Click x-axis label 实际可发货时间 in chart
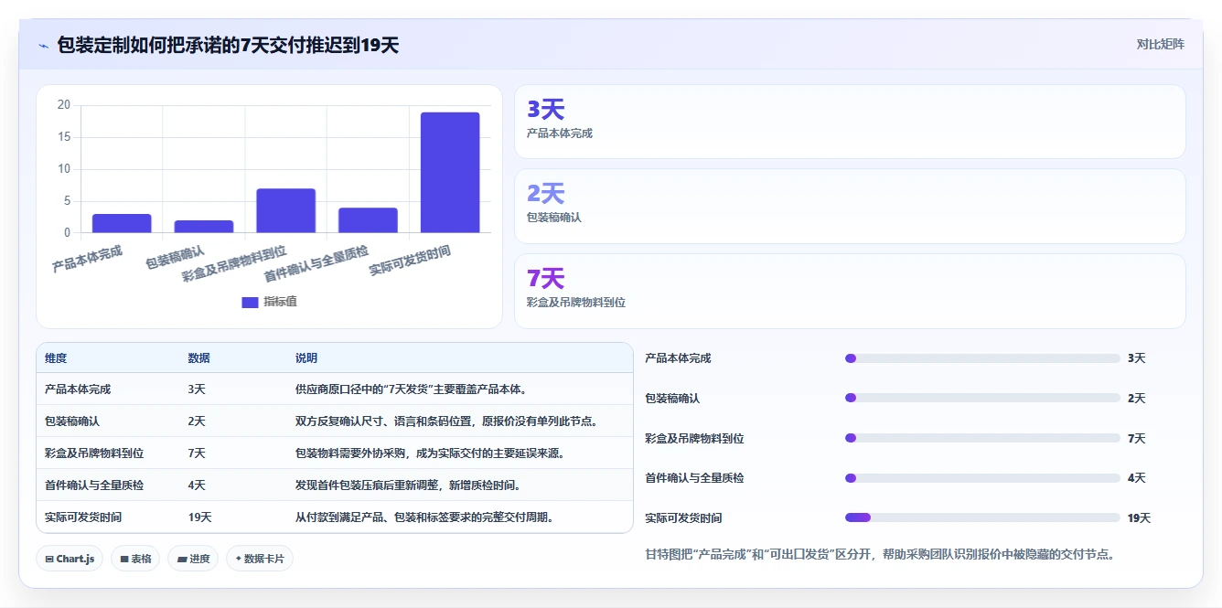The height and width of the screenshot is (608, 1222). pos(411,261)
